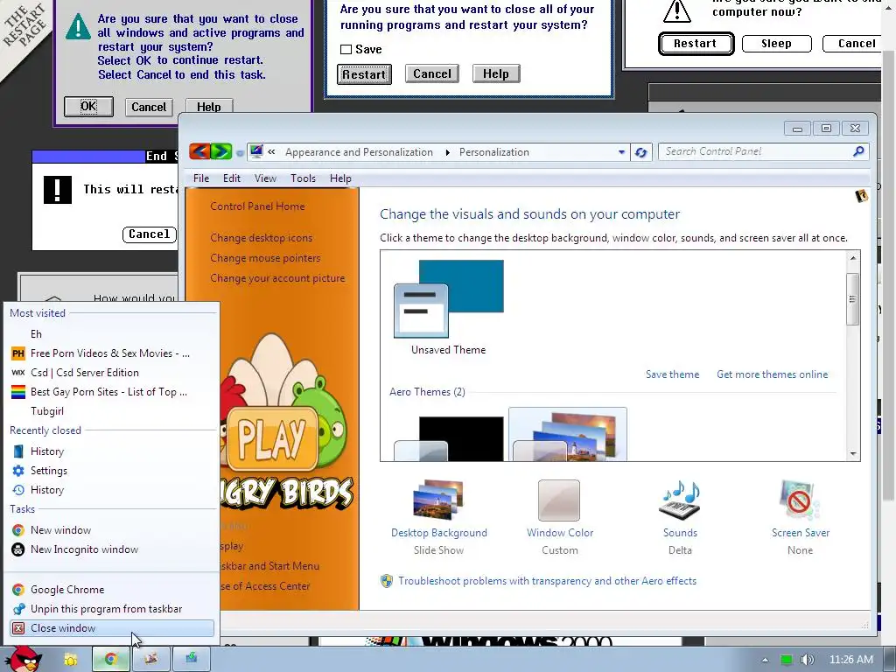Click the themes list scrollbar thumb
Screen dimensions: 896x672
click(852, 299)
